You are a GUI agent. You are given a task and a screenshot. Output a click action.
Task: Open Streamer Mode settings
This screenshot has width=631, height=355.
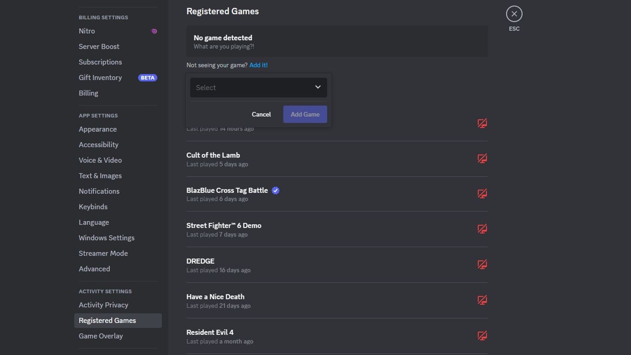click(x=103, y=253)
